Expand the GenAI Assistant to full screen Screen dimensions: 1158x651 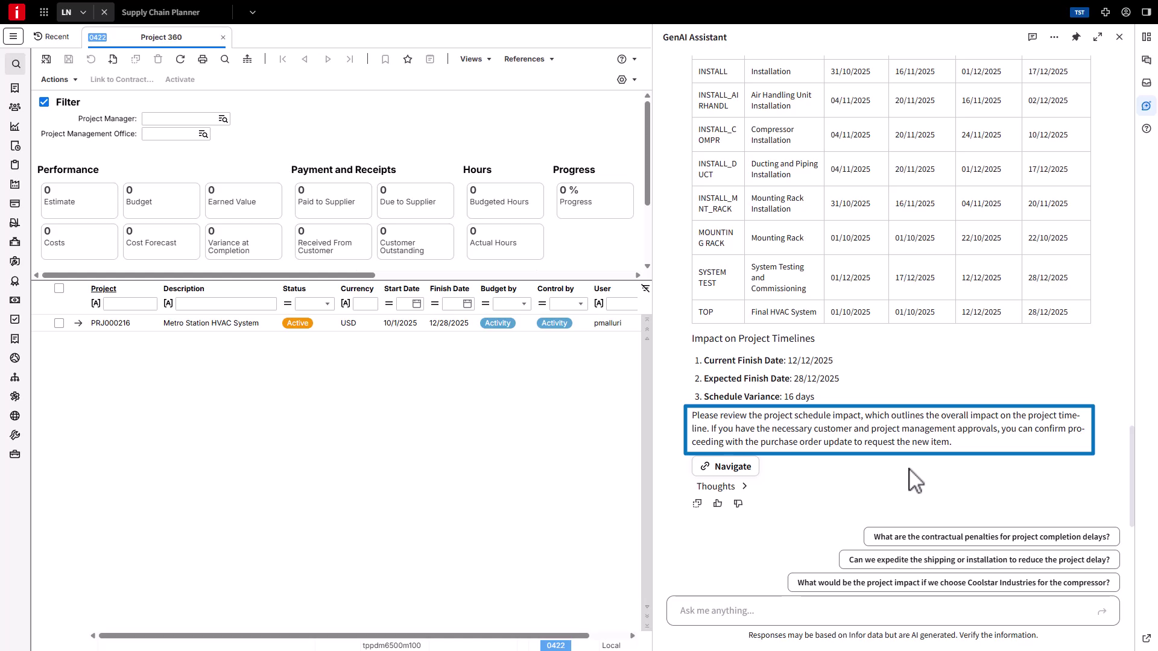1098,37
